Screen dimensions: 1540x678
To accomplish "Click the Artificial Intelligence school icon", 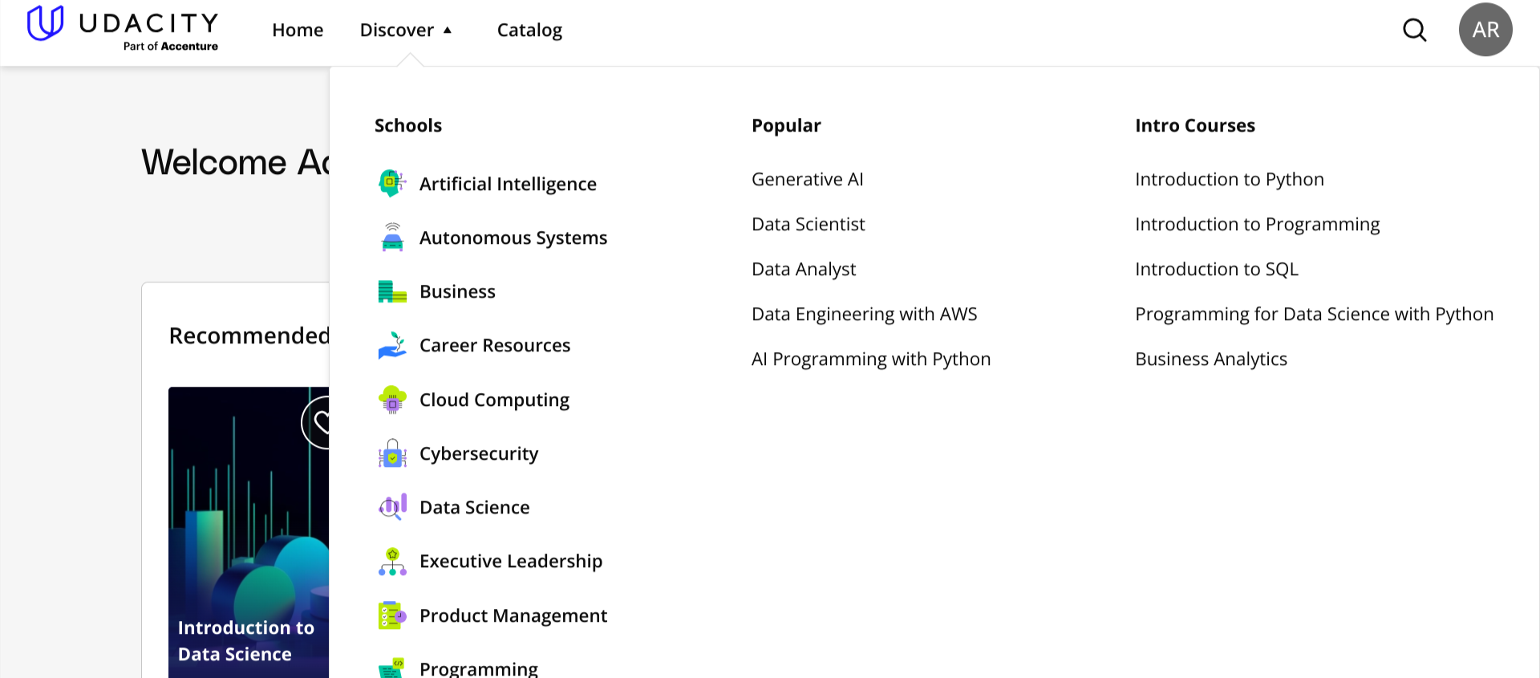I will point(392,184).
